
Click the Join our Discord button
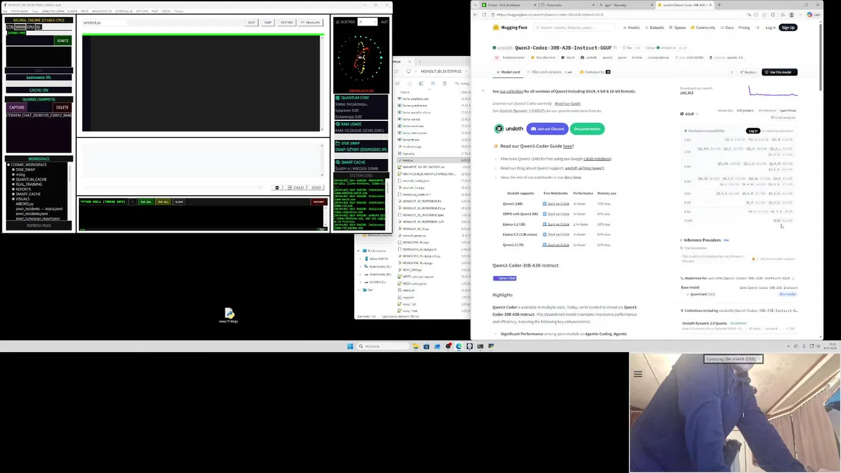pos(547,129)
